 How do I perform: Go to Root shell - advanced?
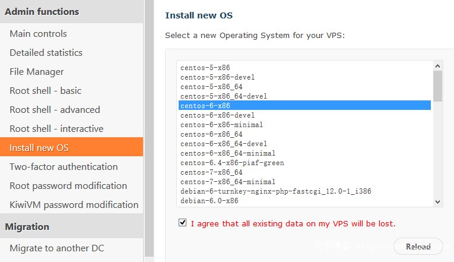(72, 109)
